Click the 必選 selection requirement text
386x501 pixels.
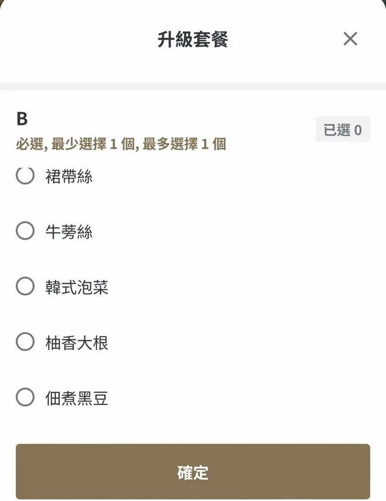(121, 144)
